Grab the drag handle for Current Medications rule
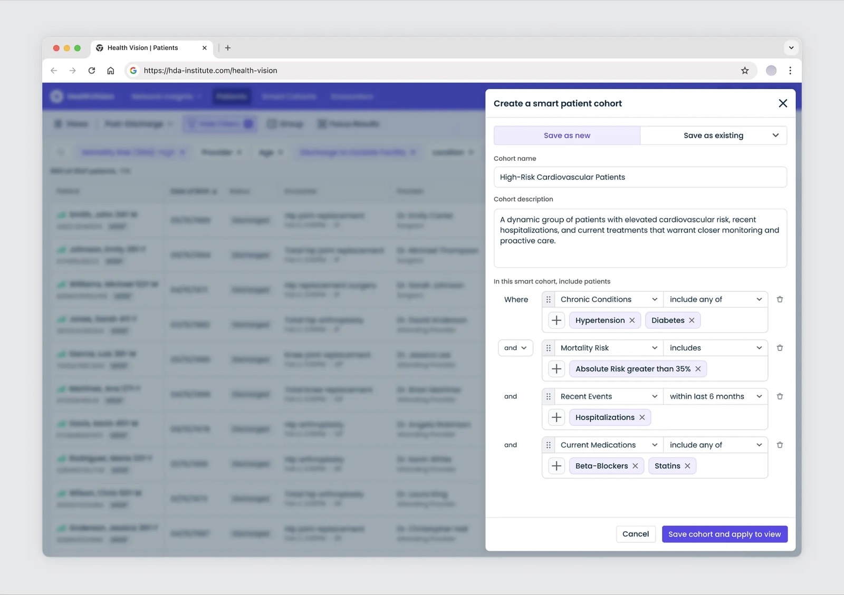 click(x=548, y=445)
